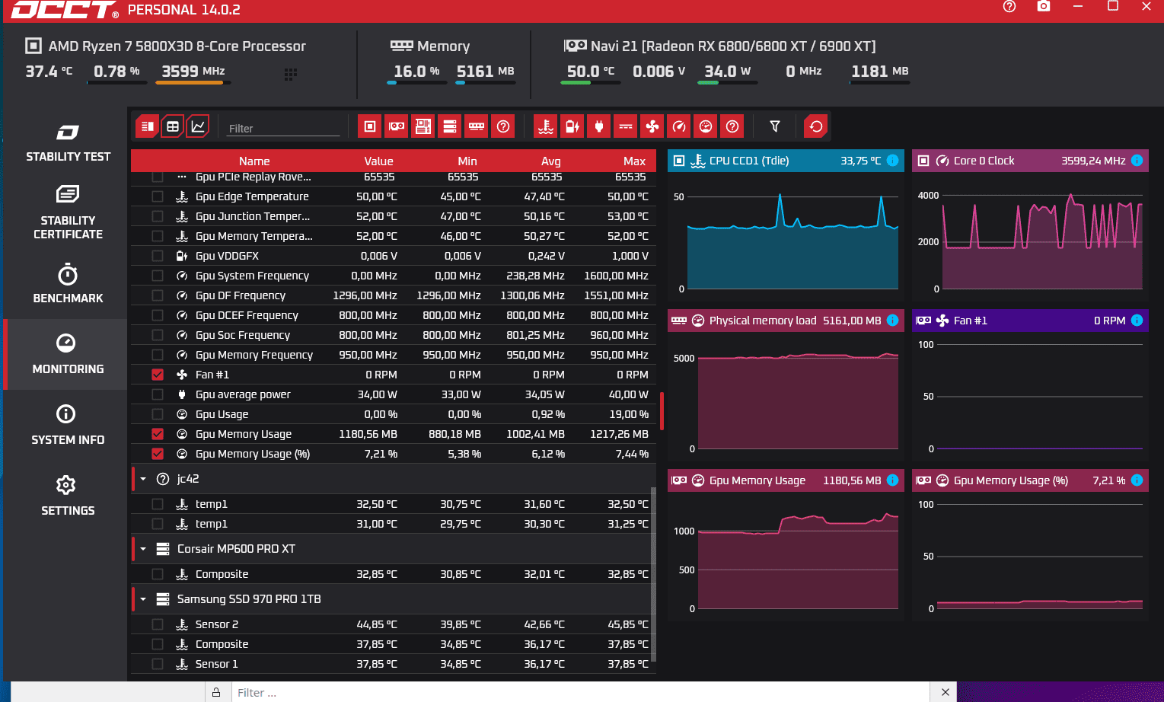Toggle the usage dial sensor filter
The width and height of the screenshot is (1164, 702).
click(x=706, y=126)
